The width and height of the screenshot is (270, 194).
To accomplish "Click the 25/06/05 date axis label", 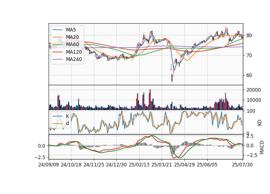I will coord(207,165).
